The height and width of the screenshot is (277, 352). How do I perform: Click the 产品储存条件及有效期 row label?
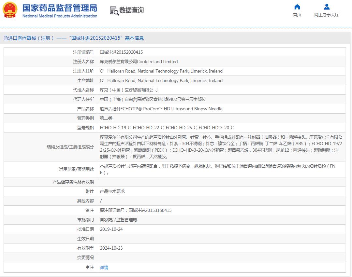pyautogui.click(x=73, y=182)
